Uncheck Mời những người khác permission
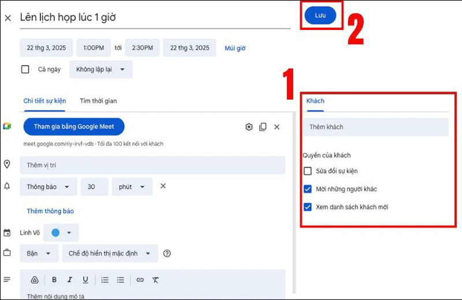Screen dimensions: 462x300 click(x=308, y=189)
